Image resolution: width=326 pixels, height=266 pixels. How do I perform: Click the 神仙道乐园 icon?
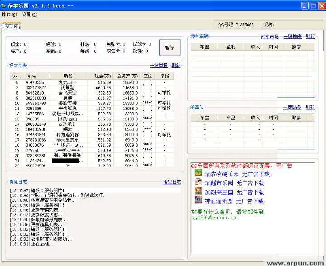[198, 200]
